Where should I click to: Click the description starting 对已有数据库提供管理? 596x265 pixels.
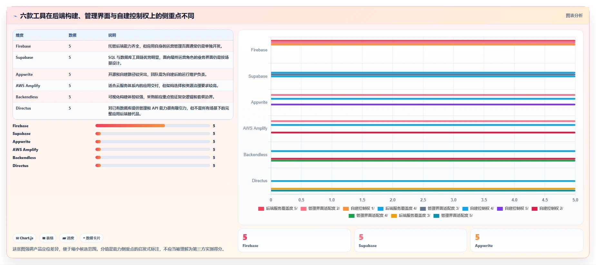(169, 111)
